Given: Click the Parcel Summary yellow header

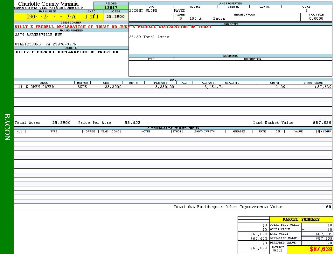Looking at the screenshot, I should coord(301,219).
